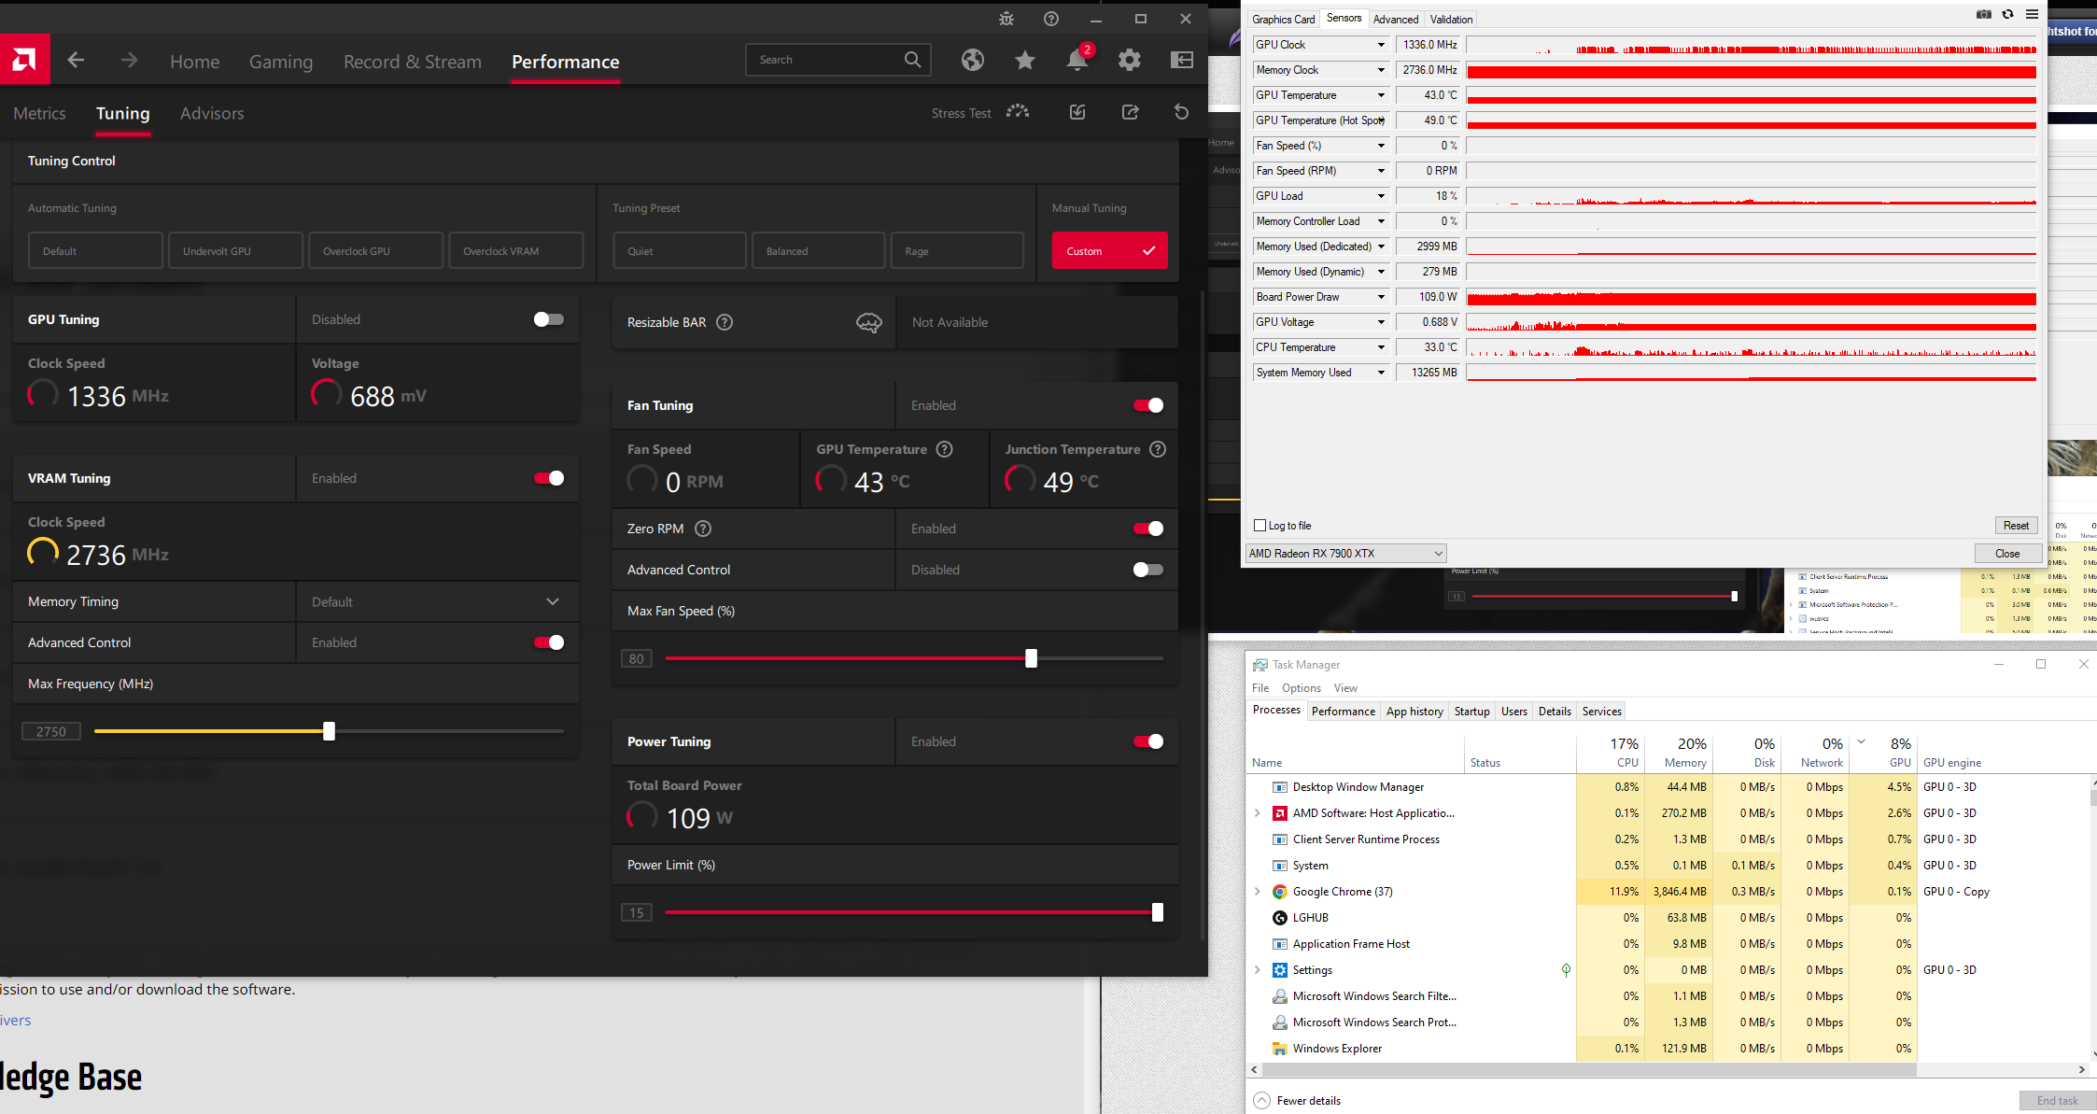Start the Stress Test icon

coord(1018,112)
